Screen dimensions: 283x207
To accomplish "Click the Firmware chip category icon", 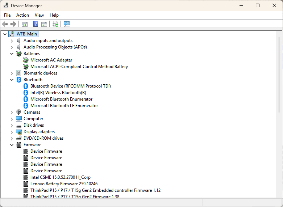I will point(19,145).
